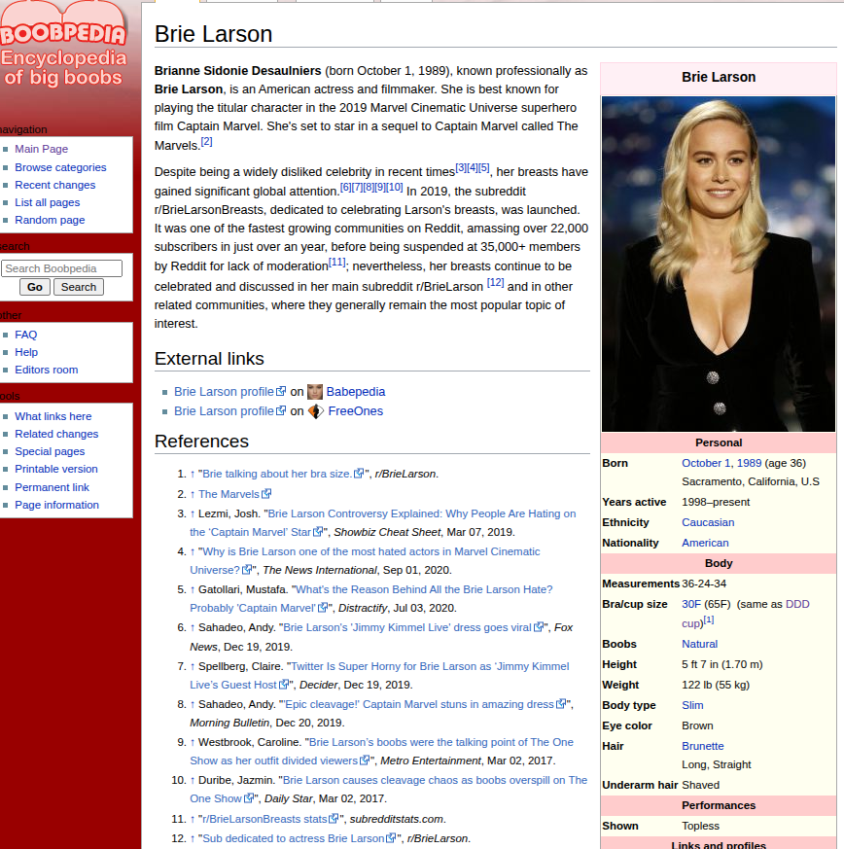Visit the Editors room
Image resolution: width=844 pixels, height=849 pixels.
[x=46, y=370]
